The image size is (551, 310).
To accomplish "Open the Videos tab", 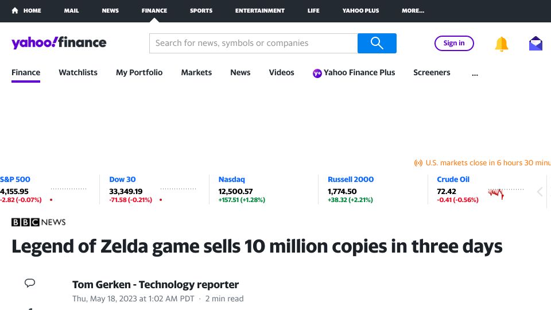I will click(281, 72).
